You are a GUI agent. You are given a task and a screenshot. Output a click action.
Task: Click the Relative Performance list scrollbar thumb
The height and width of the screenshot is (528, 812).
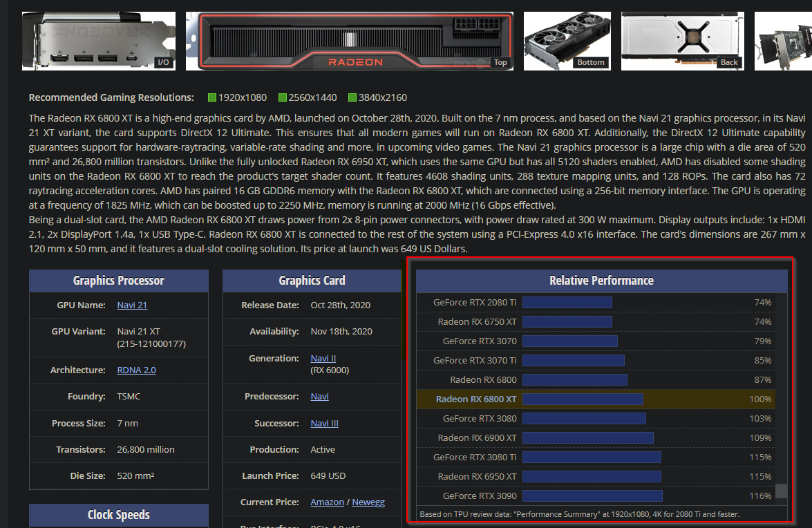(x=781, y=491)
